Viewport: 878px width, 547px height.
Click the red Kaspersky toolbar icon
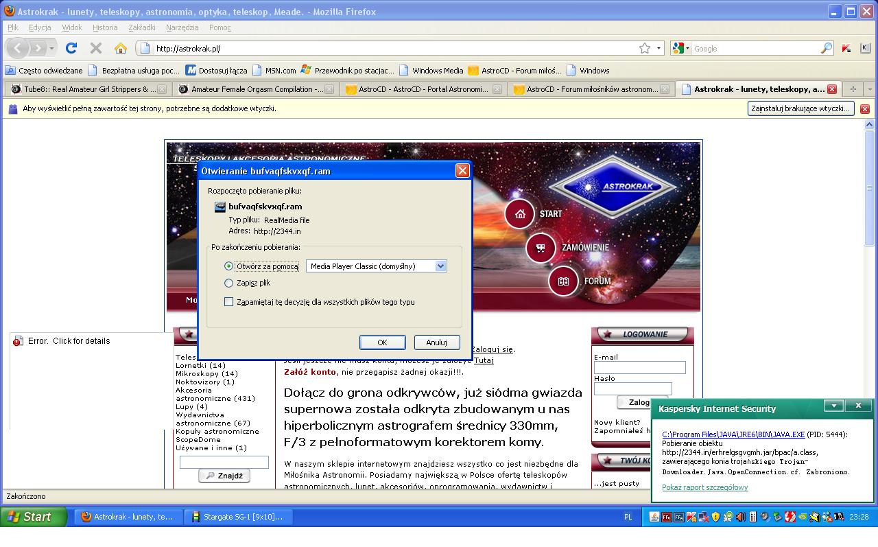pyautogui.click(x=846, y=48)
